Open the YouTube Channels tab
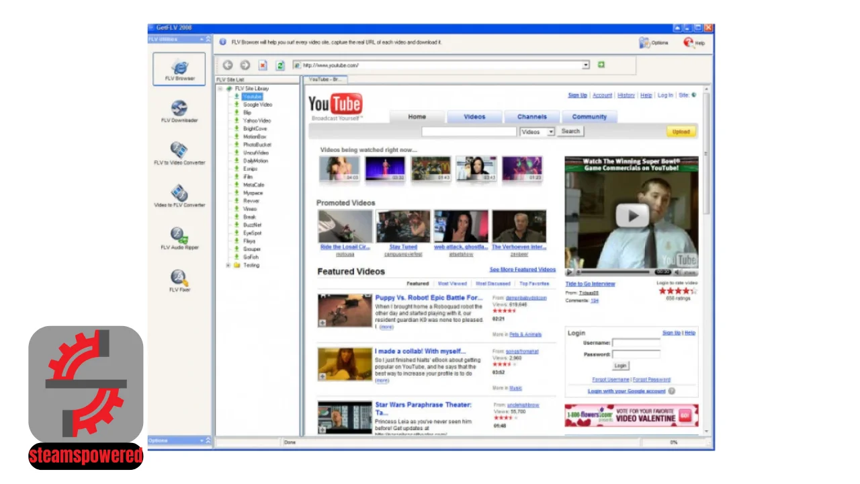 tap(532, 116)
